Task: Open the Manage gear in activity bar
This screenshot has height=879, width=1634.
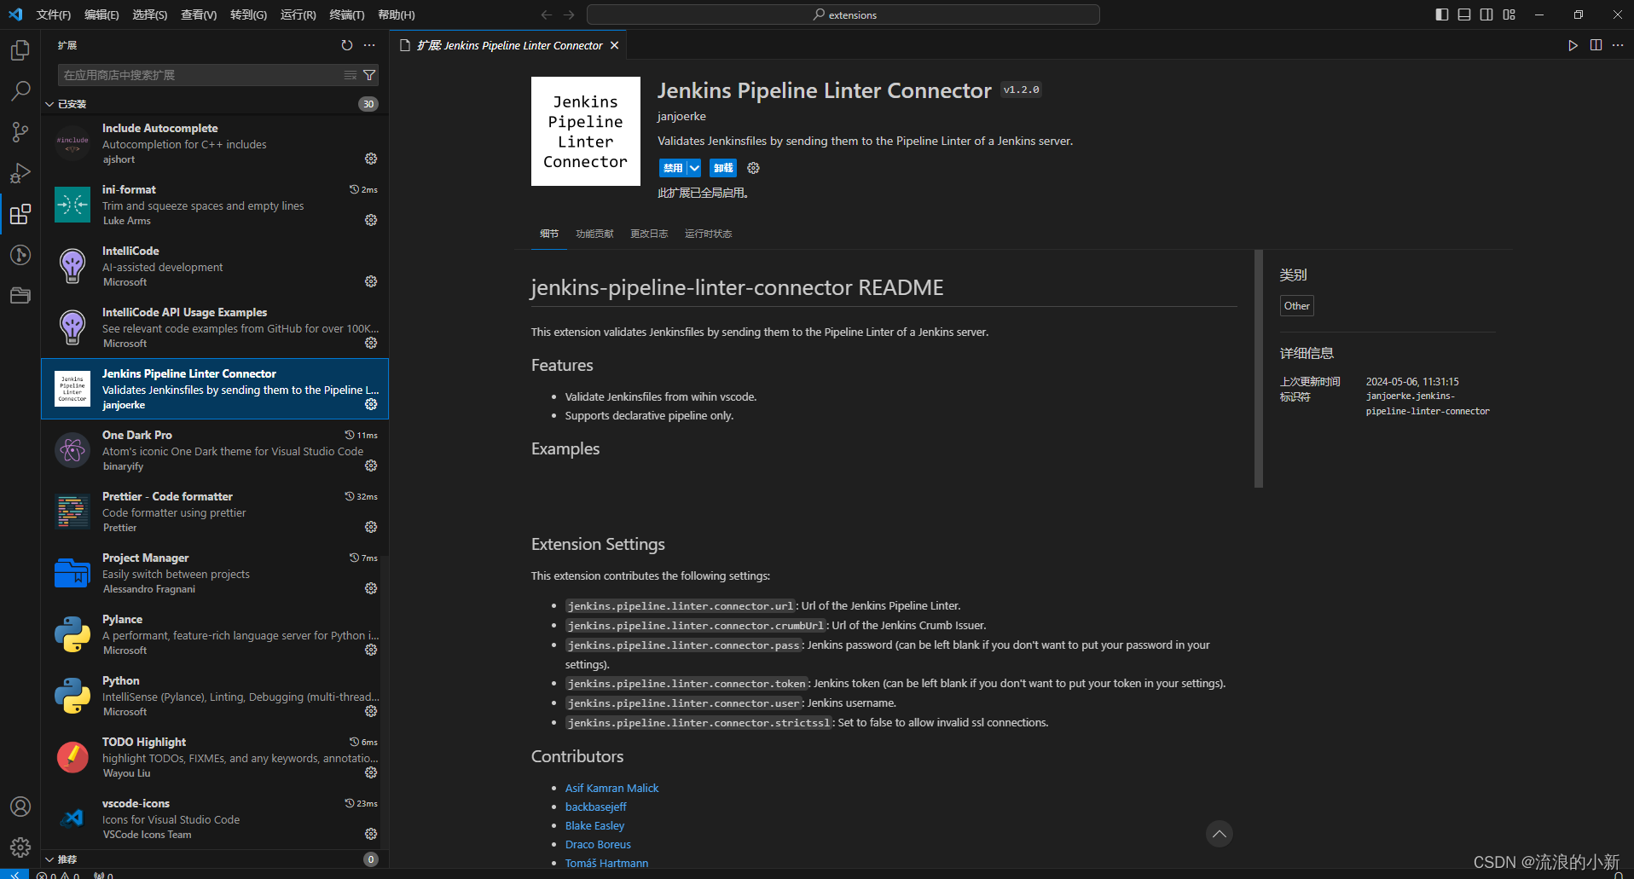Action: pos(20,847)
